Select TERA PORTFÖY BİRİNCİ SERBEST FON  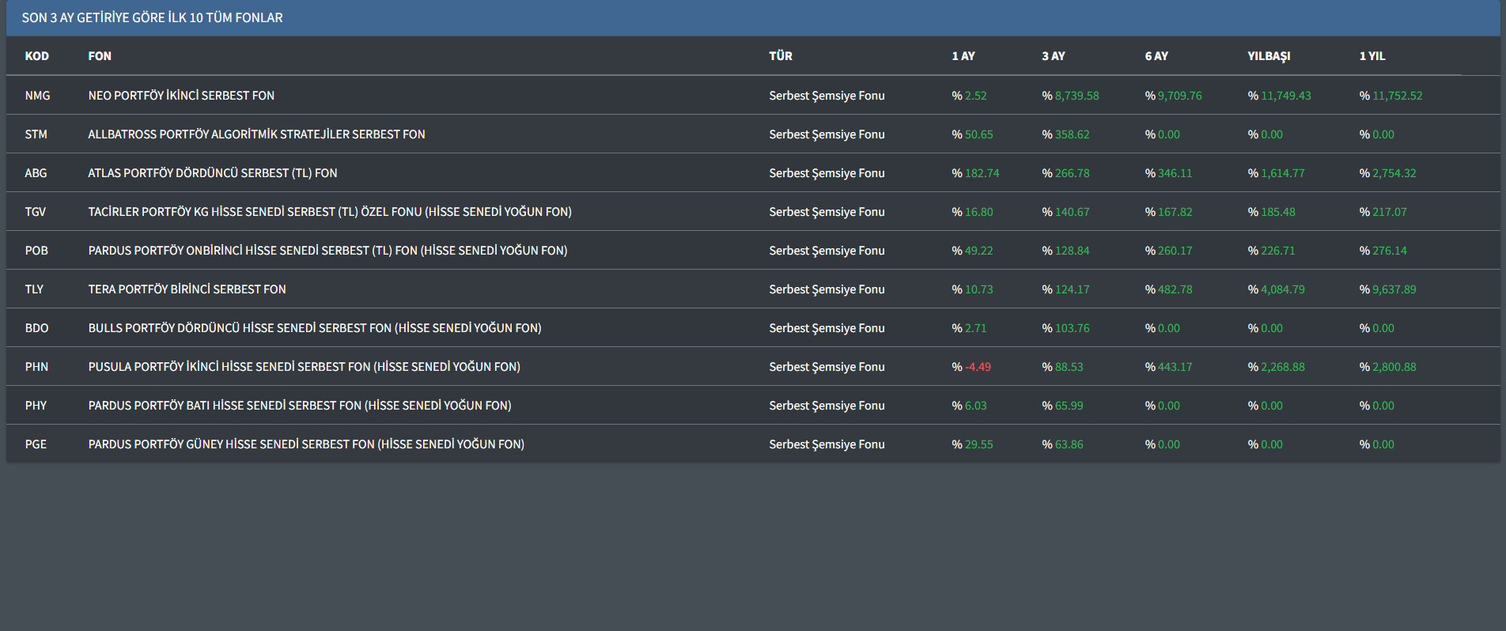187,289
